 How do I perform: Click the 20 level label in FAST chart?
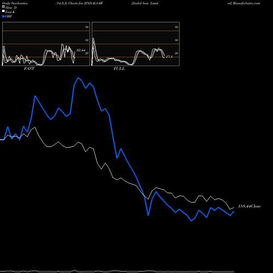[87, 54]
